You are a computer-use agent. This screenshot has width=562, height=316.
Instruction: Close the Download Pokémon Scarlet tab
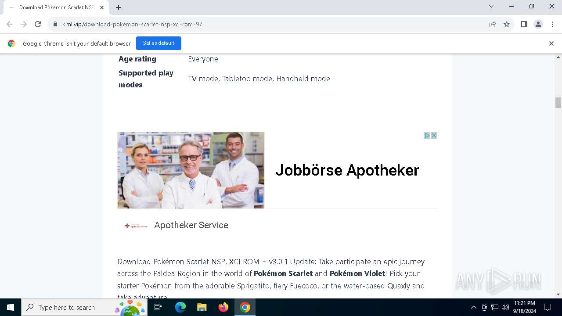(102, 7)
